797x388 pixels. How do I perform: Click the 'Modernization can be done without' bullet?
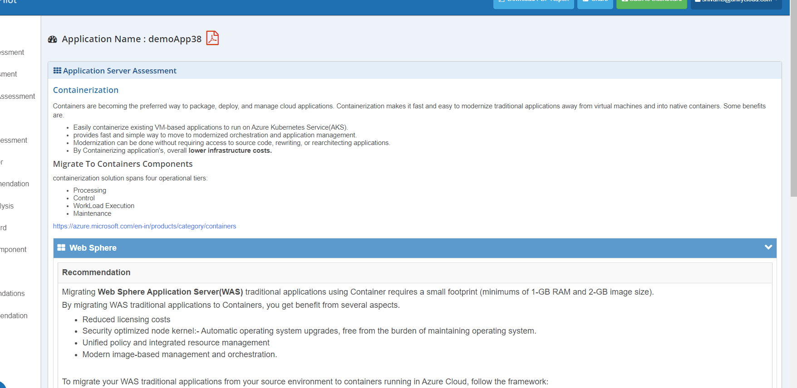coord(231,143)
